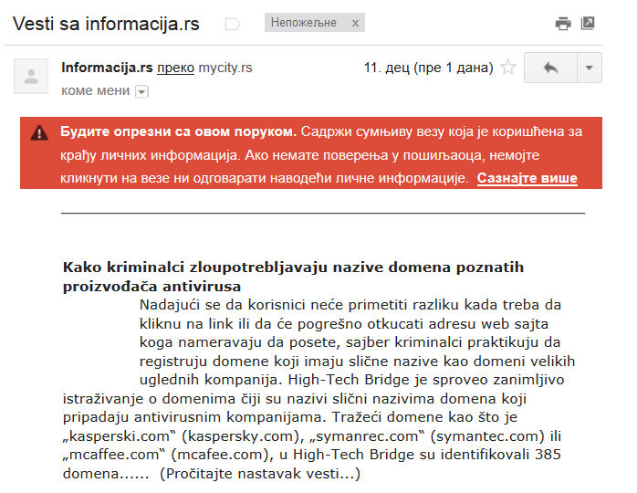The image size is (637, 493).
Task: Open more reply options dropdown arrow
Action: tap(590, 68)
